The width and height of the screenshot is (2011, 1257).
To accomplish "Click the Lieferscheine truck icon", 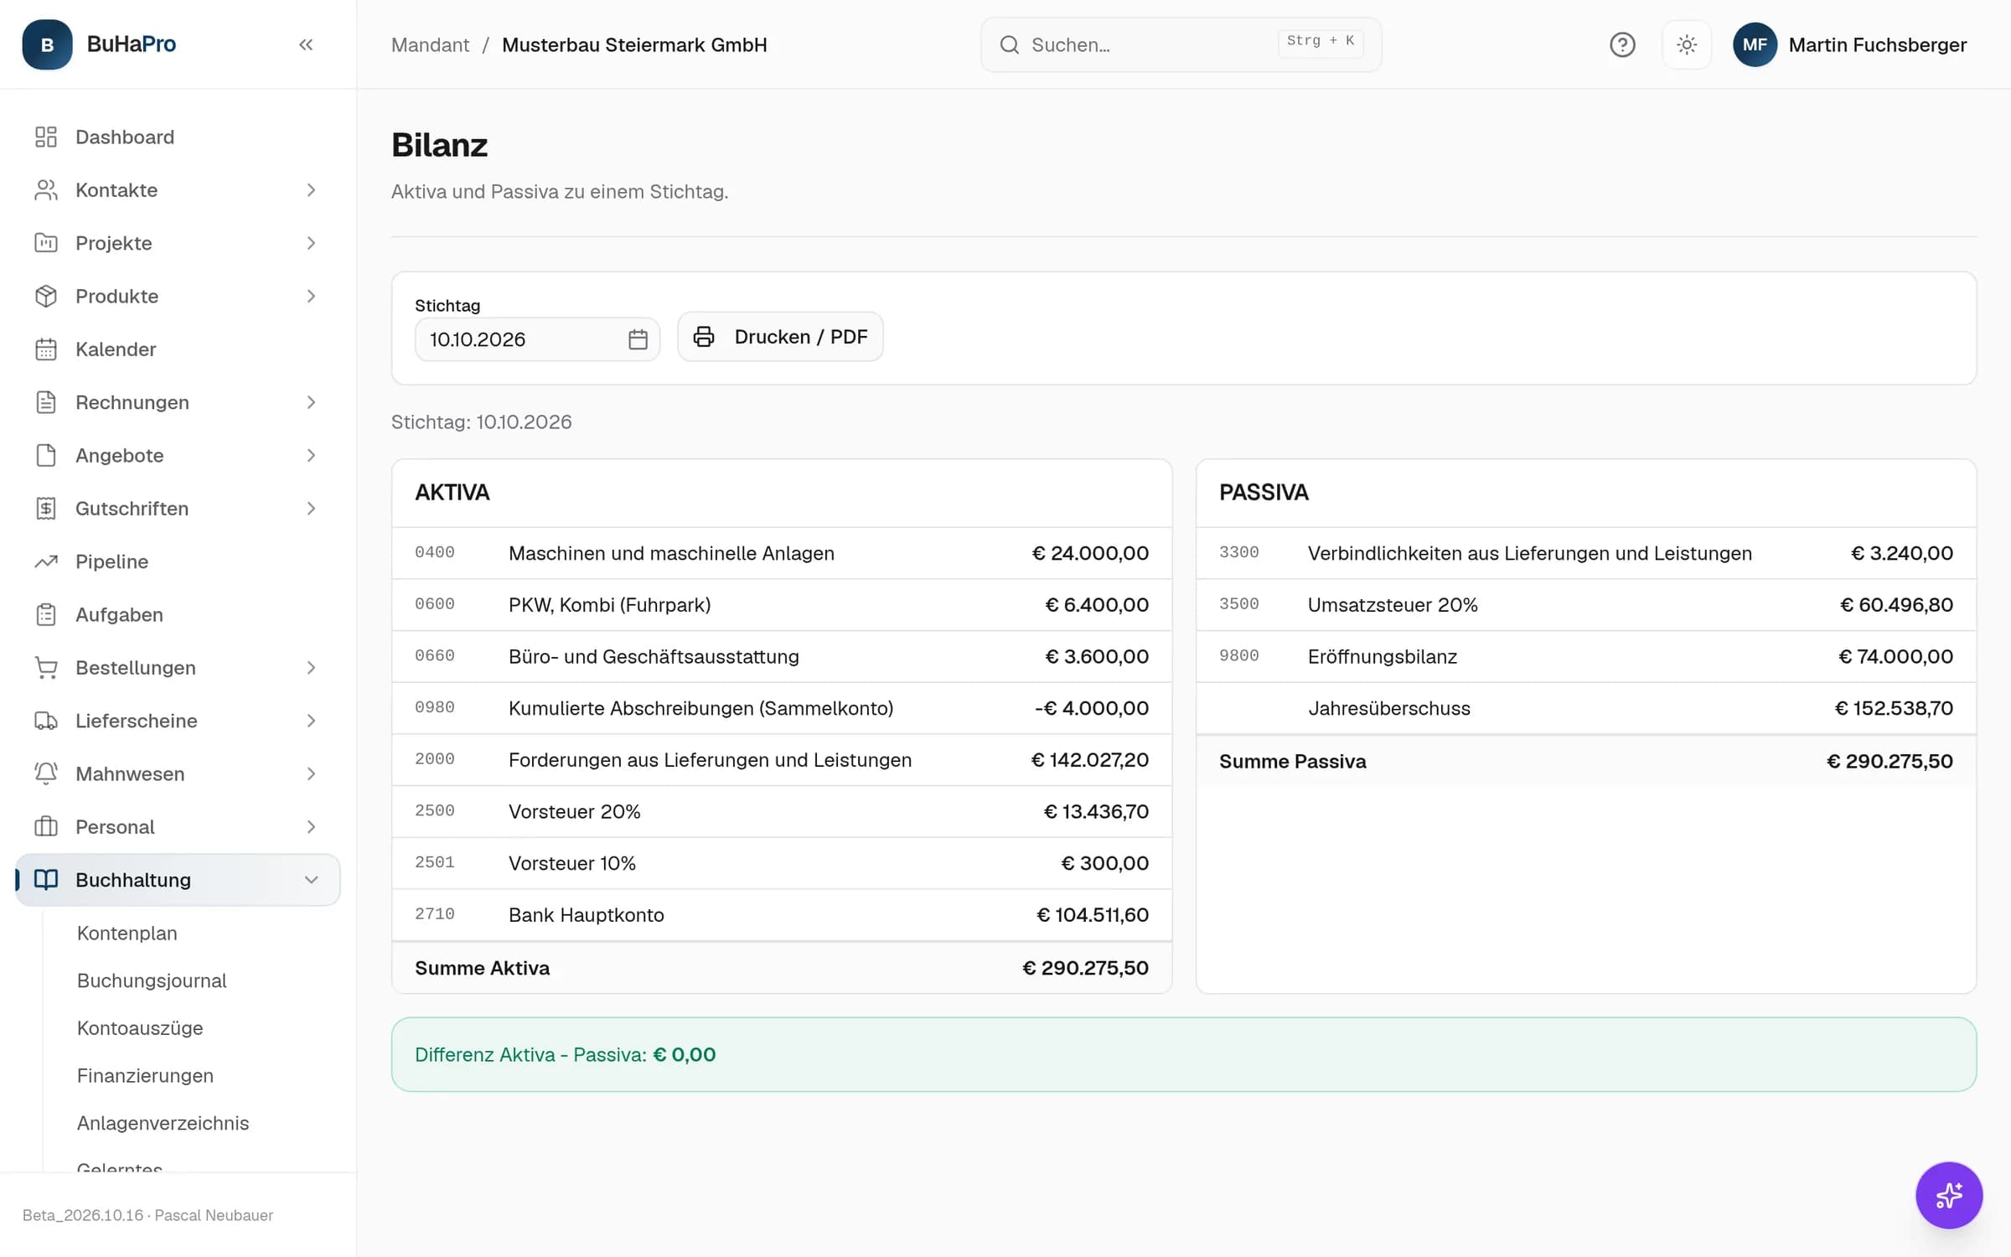I will pyautogui.click(x=46, y=721).
